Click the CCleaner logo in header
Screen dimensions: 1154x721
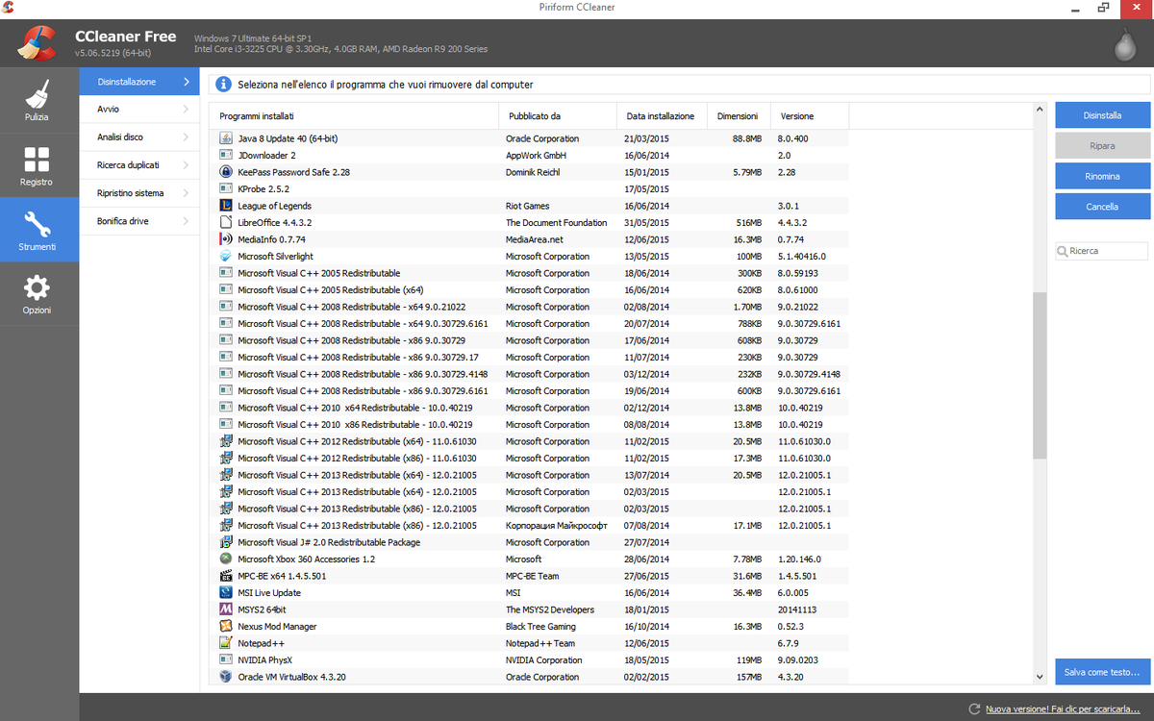[x=36, y=41]
